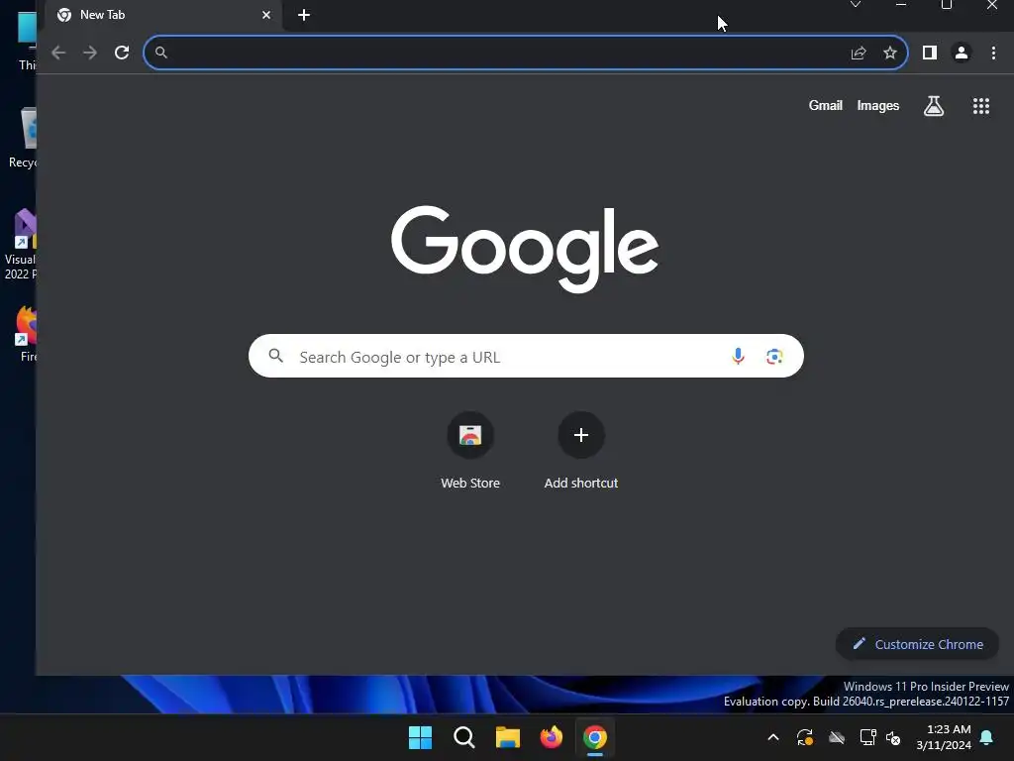Open the Windows Update tray icon
Screen dimensions: 1014x761
click(x=804, y=737)
